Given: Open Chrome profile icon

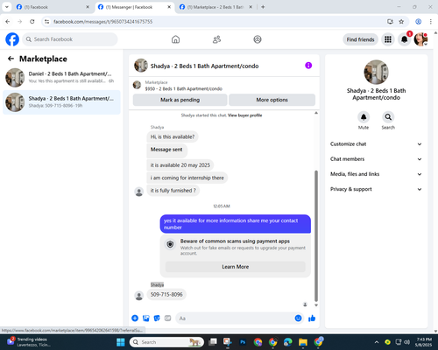Looking at the screenshot, I should point(418,22).
